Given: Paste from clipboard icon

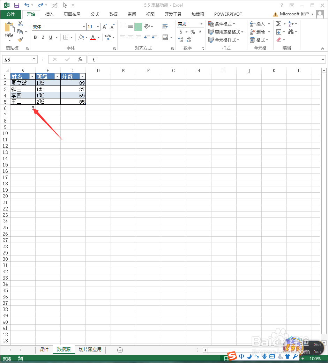Looking at the screenshot, I should pos(9,27).
